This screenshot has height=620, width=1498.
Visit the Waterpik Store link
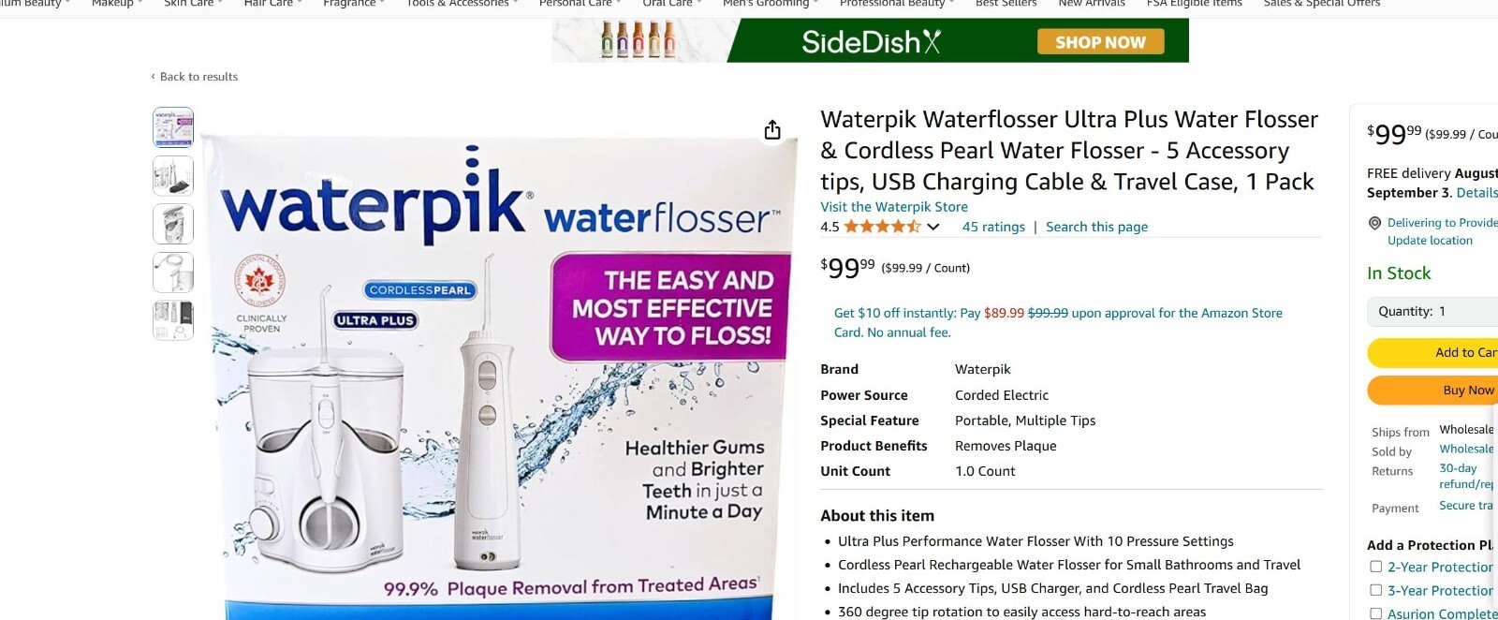tap(894, 207)
